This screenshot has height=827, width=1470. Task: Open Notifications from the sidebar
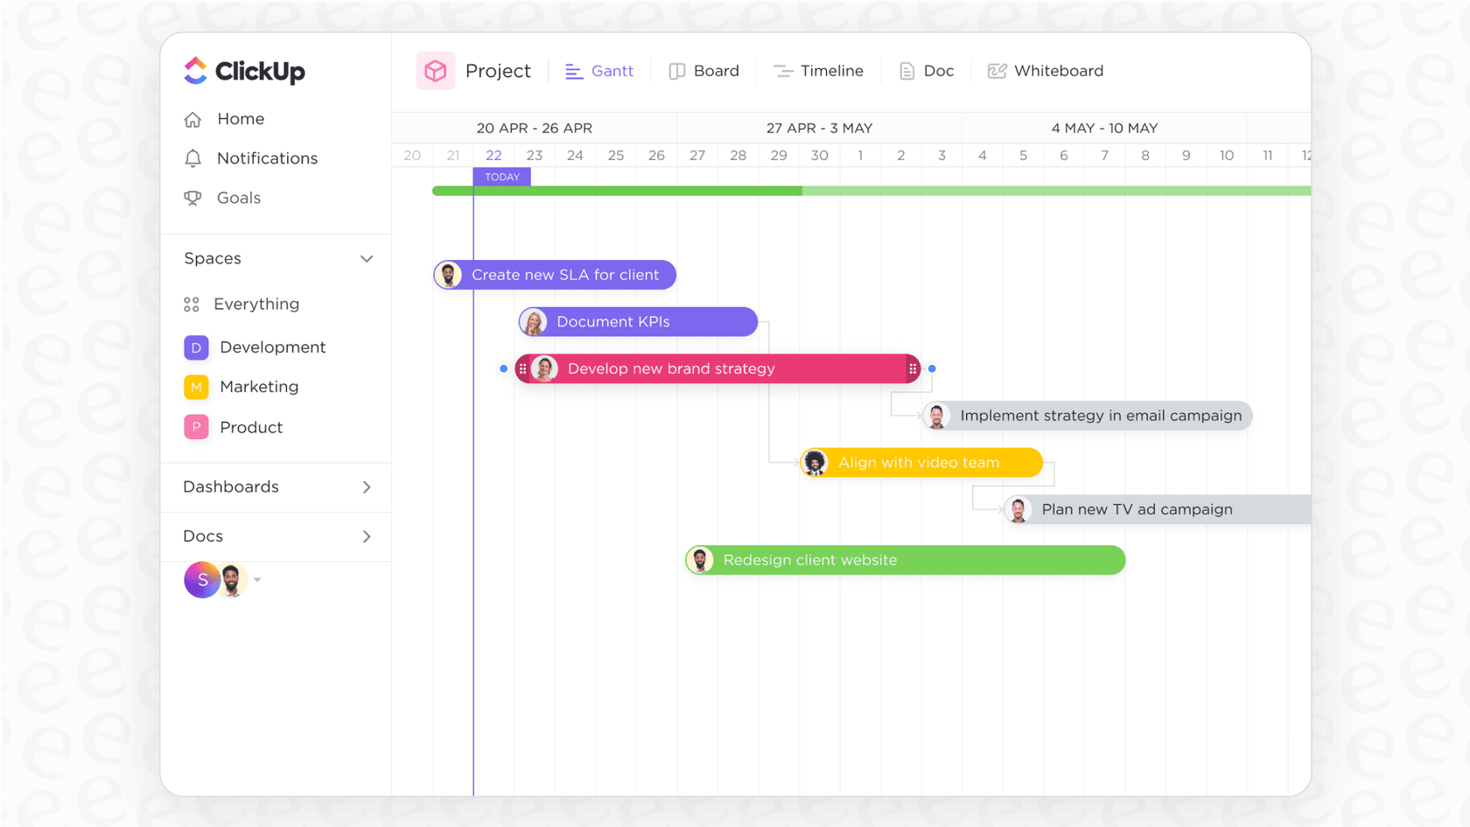click(x=266, y=158)
